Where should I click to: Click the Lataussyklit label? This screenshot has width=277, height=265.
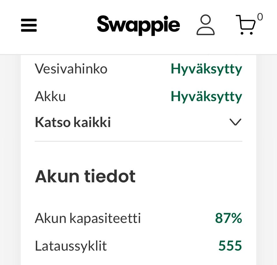pos(71,246)
